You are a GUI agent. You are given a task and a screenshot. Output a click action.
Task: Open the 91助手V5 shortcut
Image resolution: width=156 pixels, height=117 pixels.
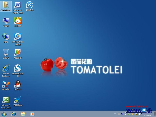[x=6, y=84]
